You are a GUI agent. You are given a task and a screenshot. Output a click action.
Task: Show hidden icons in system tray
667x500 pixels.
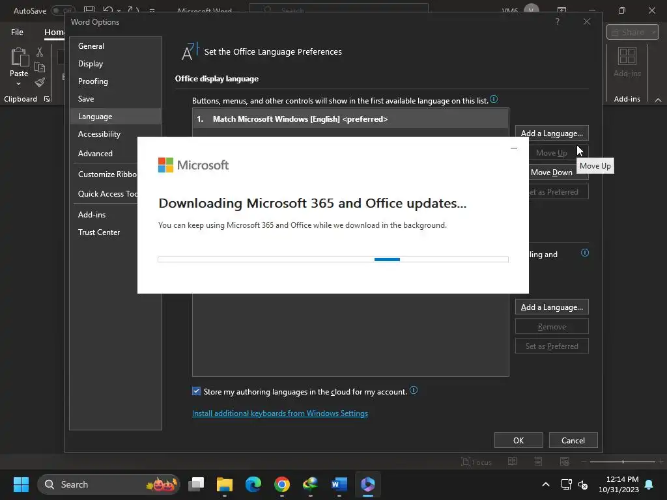(546, 484)
